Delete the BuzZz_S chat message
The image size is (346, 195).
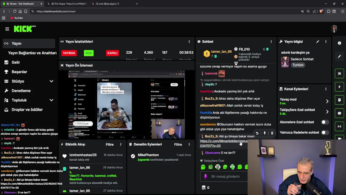click(x=272, y=133)
